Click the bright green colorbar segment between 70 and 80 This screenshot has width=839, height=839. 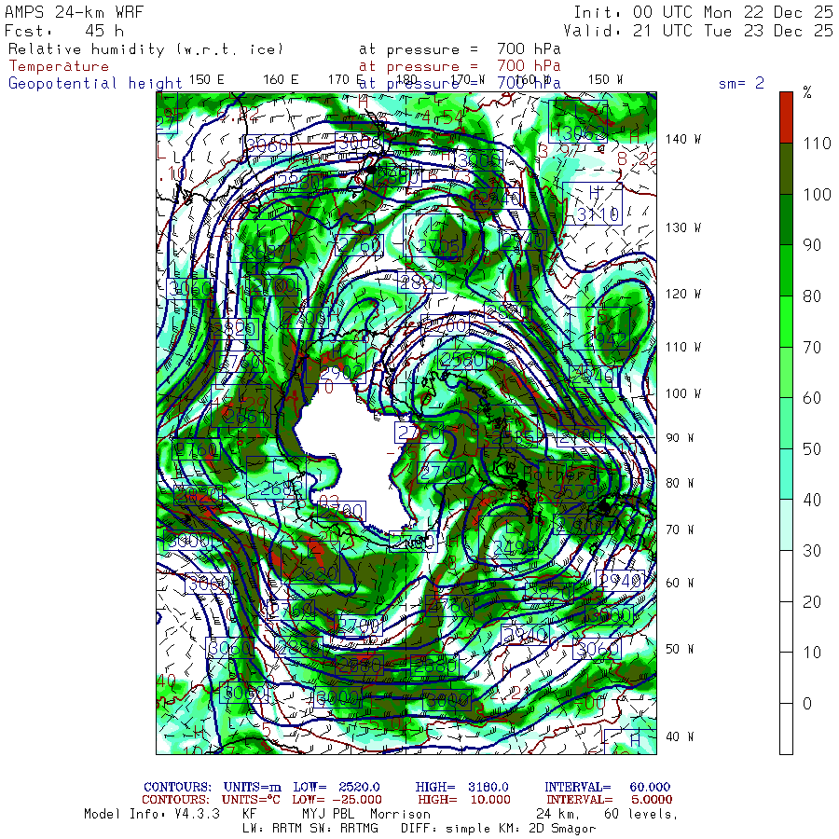pyautogui.click(x=786, y=322)
